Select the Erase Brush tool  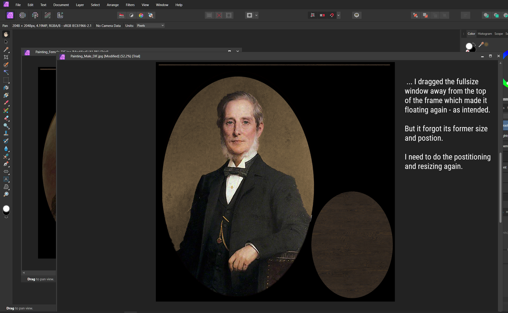(6, 118)
